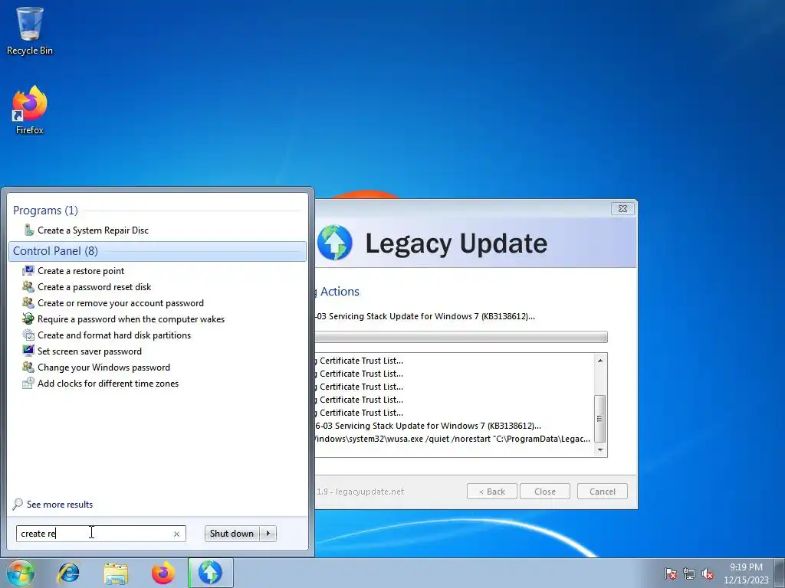Click the Create a password reset disk icon

[28, 286]
